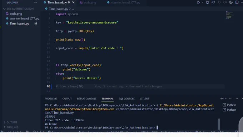Open terminal panel more actions ellipsis
Viewport: 243px width, 137px height.
[231, 99]
